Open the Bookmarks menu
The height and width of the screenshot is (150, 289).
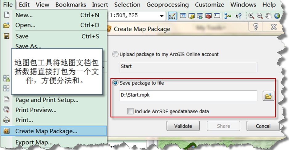point(71,5)
